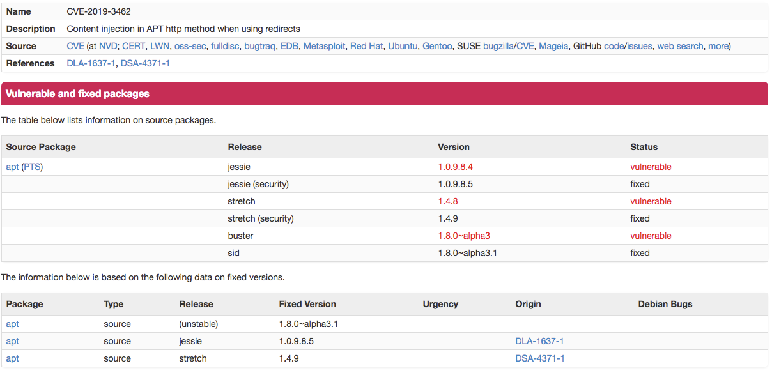The image size is (772, 373).
Task: Open the 'more' sources link
Action: [x=718, y=46]
